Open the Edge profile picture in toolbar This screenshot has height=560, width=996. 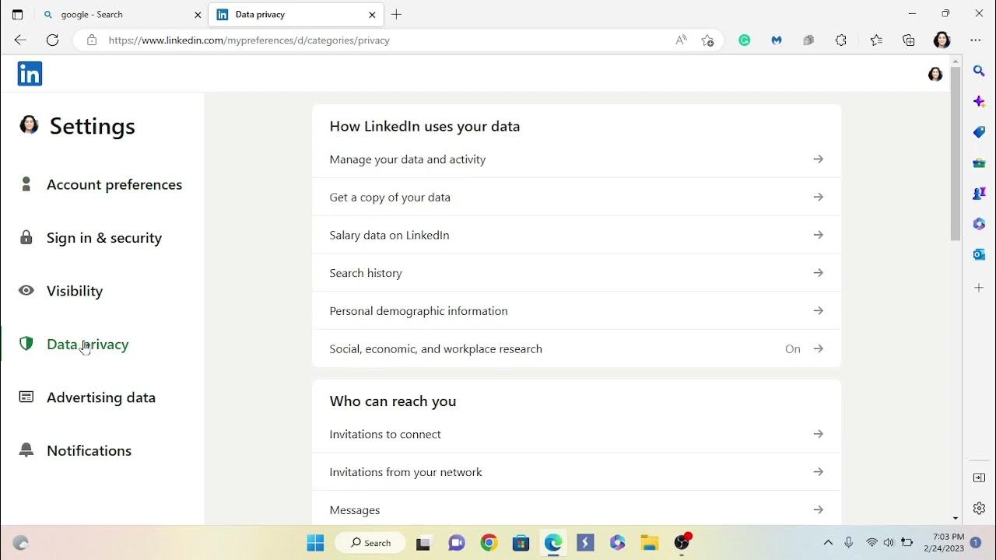[x=942, y=40]
